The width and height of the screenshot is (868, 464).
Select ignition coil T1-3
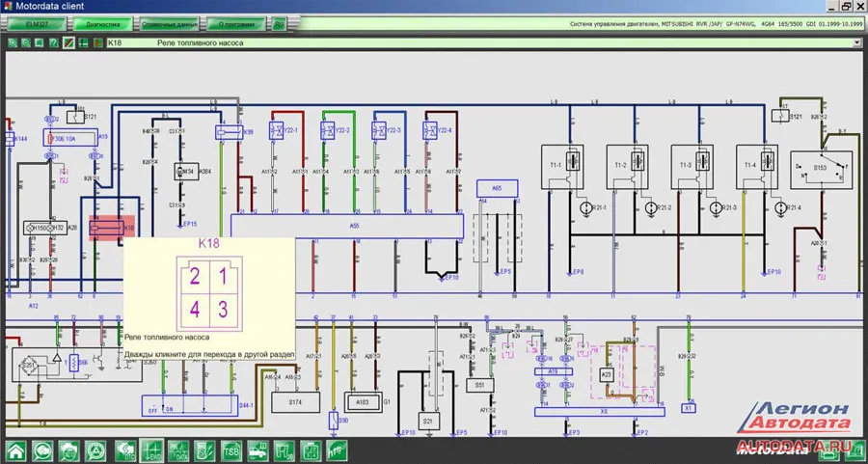692,167
